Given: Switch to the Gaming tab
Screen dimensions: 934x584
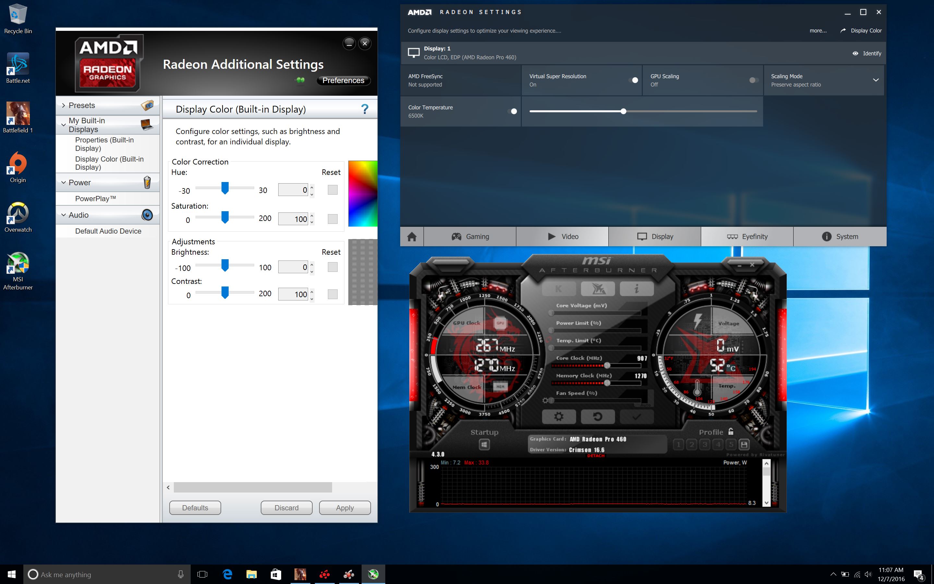Looking at the screenshot, I should point(470,237).
